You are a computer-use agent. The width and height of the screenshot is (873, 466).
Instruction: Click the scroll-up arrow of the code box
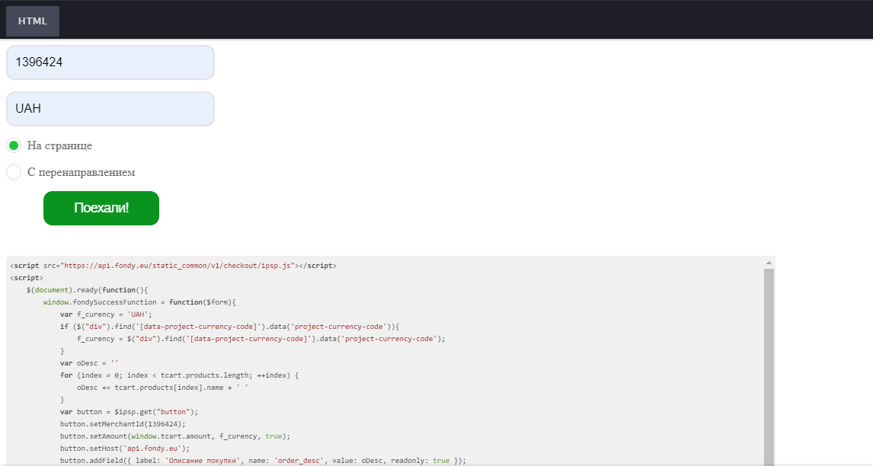(x=769, y=263)
